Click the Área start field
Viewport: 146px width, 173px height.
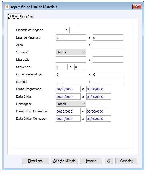click(x=71, y=45)
